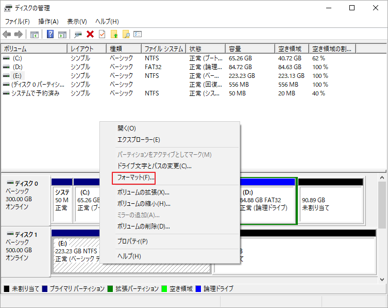
Task: Toggle the show/hide console tree icon
Action: coord(35,35)
